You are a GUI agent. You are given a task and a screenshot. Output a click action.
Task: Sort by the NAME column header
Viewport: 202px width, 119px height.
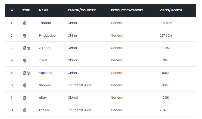coord(43,10)
